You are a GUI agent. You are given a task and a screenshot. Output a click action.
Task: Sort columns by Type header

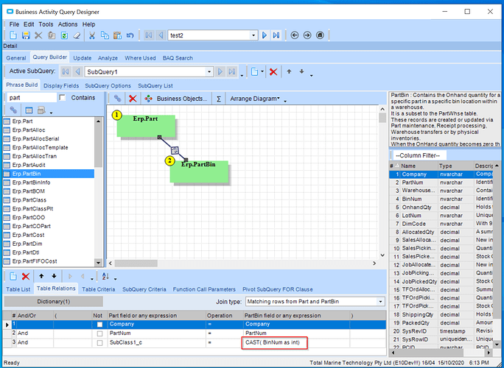click(455, 166)
